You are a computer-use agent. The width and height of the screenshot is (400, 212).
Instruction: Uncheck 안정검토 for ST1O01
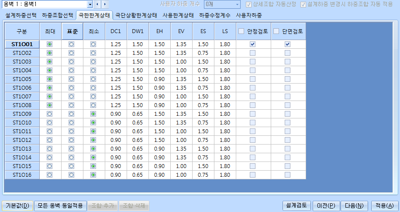(x=252, y=44)
